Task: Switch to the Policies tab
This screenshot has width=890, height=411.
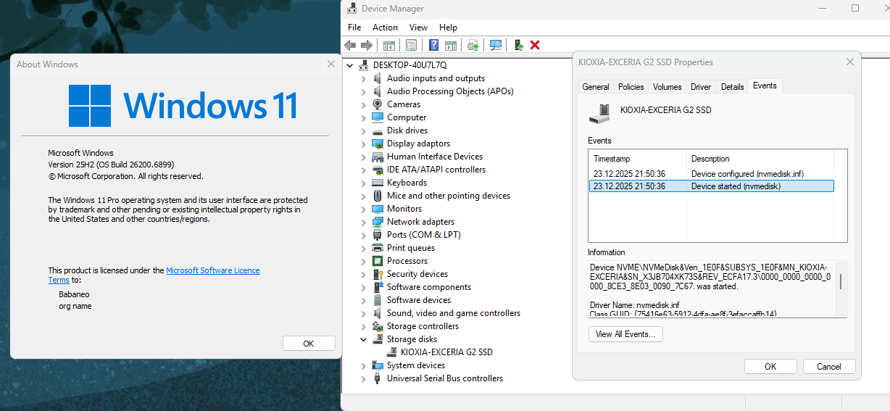Action: [631, 87]
